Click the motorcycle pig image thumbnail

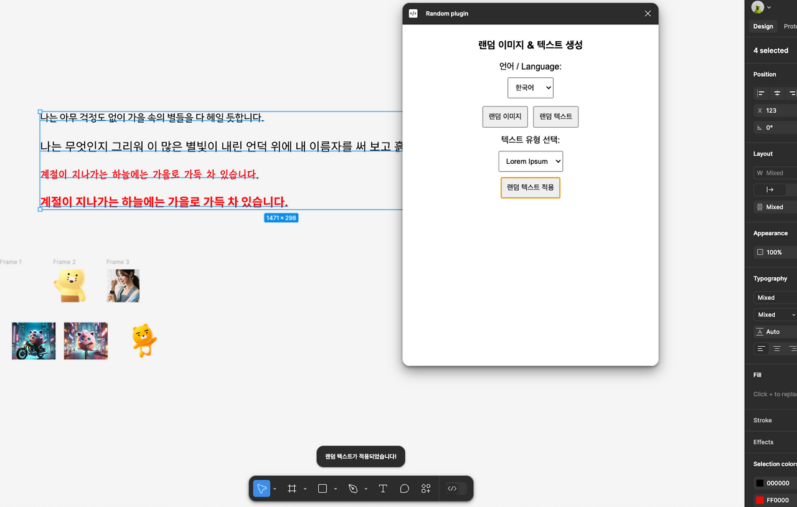[33, 341]
